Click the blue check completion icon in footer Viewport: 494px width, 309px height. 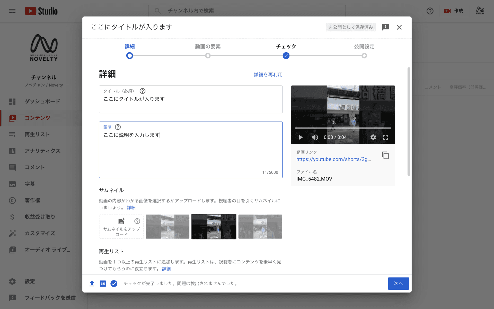click(x=114, y=284)
